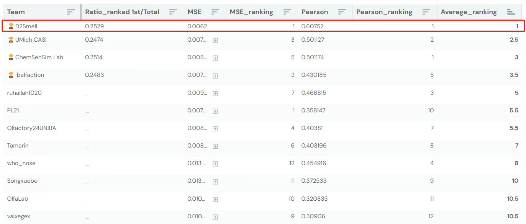This screenshot has height=224, width=526.
Task: Click Pearson value 0.30906
Action: tap(313, 216)
